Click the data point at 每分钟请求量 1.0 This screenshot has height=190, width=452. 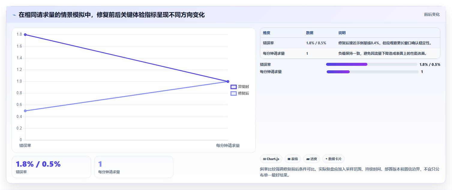click(228, 81)
